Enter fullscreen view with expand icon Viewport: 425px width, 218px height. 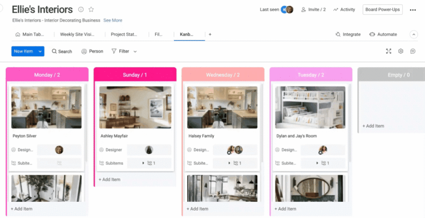click(x=388, y=51)
